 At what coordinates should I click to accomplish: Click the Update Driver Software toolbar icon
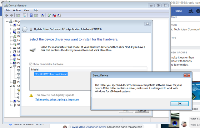point(49,15)
